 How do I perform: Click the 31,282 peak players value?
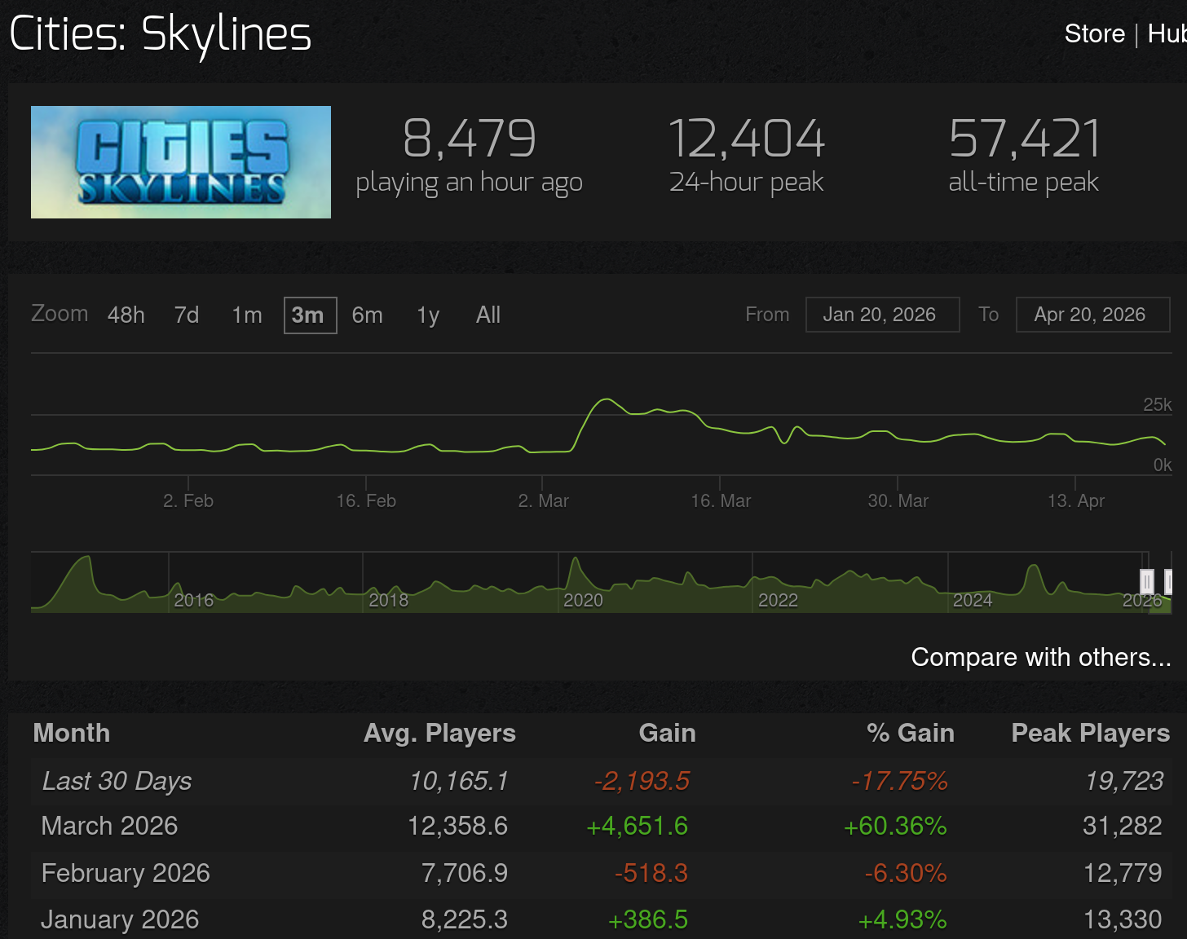(1123, 826)
